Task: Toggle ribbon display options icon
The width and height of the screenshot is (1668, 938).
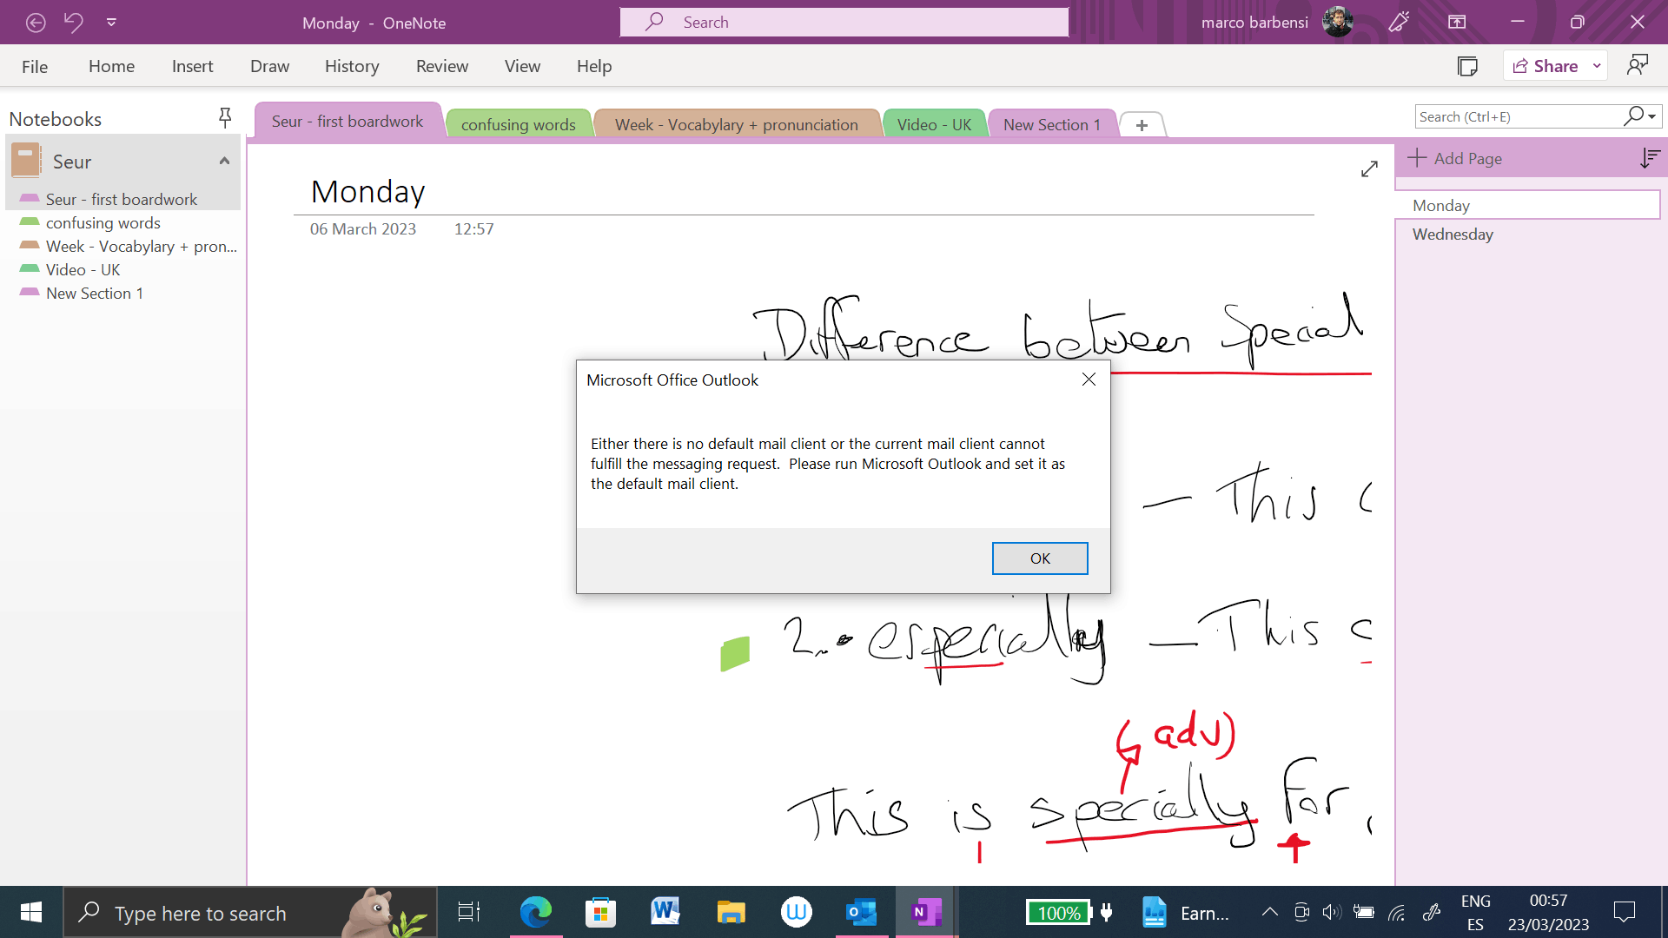Action: pos(1457,23)
